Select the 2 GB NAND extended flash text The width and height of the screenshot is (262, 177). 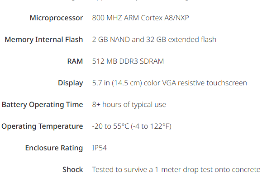[x=154, y=39]
